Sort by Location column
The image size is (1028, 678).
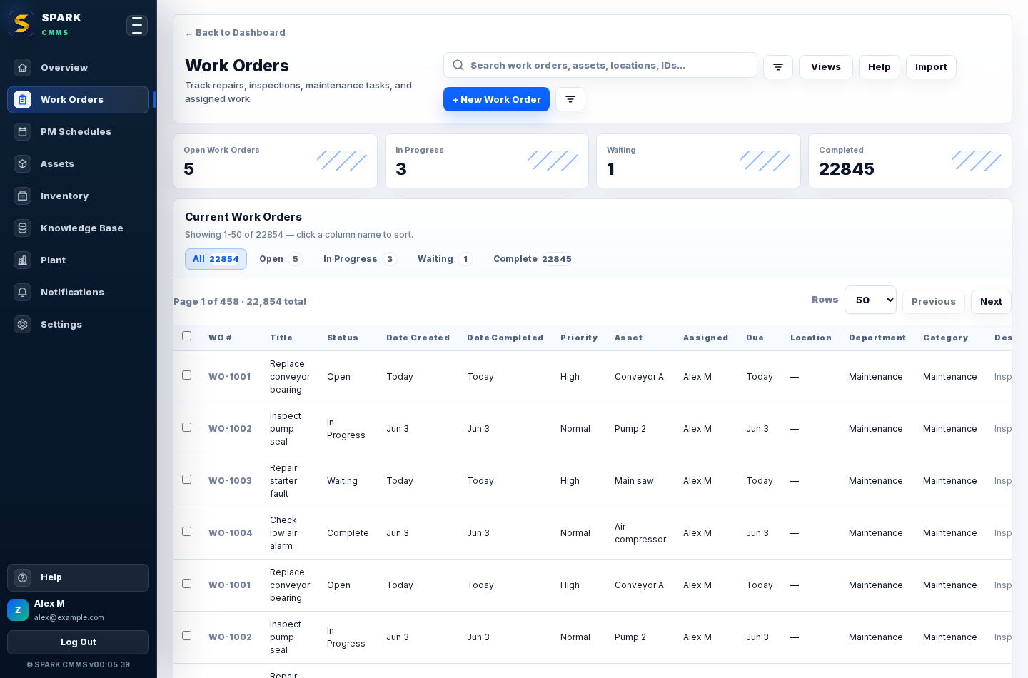click(x=811, y=338)
